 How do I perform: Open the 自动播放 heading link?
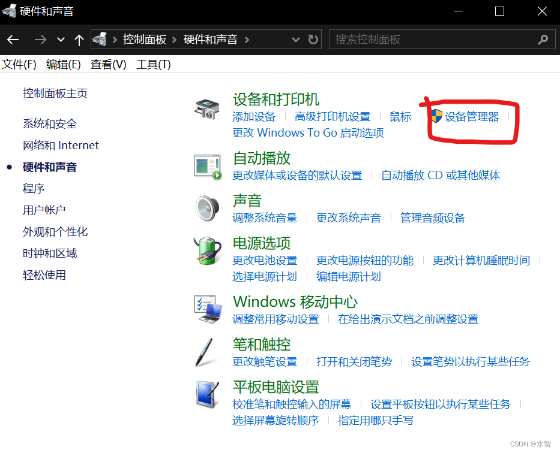[262, 158]
